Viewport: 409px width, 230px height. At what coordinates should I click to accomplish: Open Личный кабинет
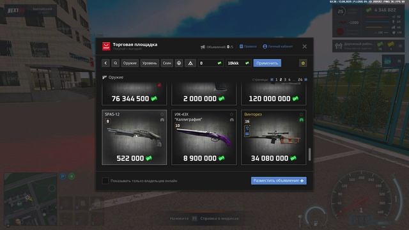[277, 47]
